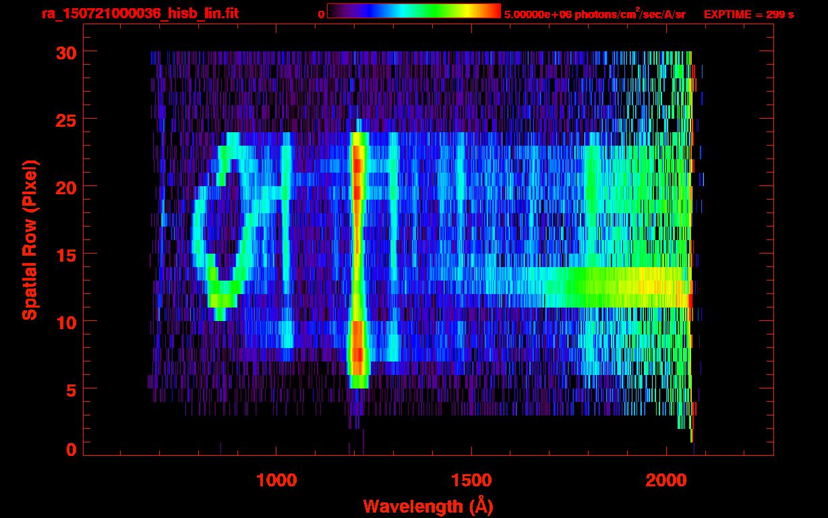This screenshot has height=518, width=828.
Task: Click the colorbar minimum value 0
Action: coord(321,14)
